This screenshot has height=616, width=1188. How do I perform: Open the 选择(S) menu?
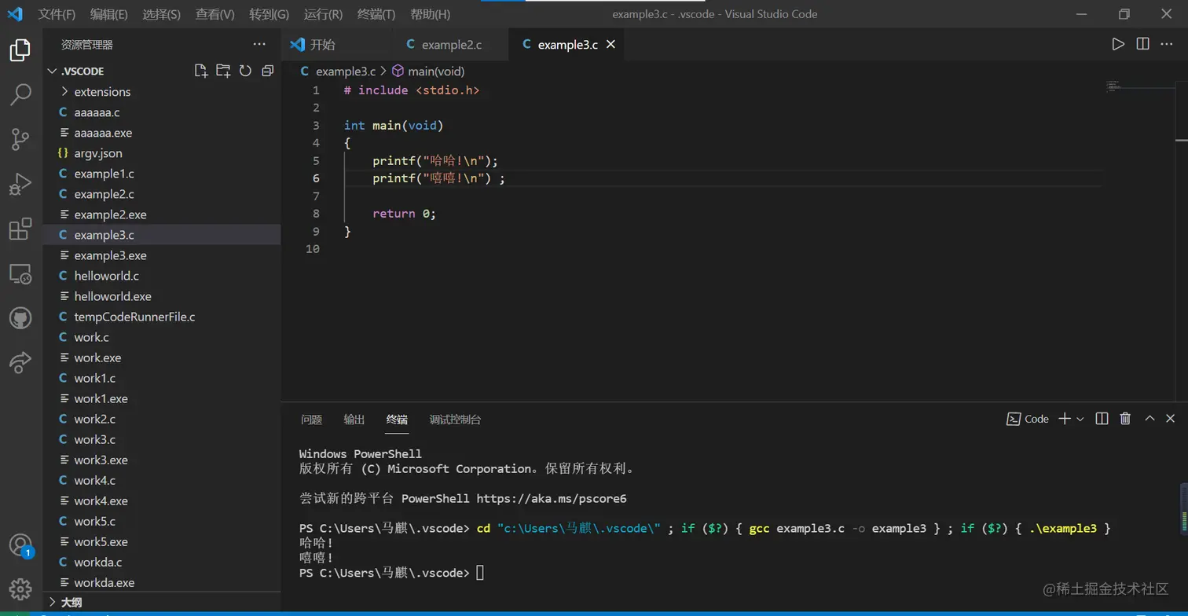click(161, 14)
